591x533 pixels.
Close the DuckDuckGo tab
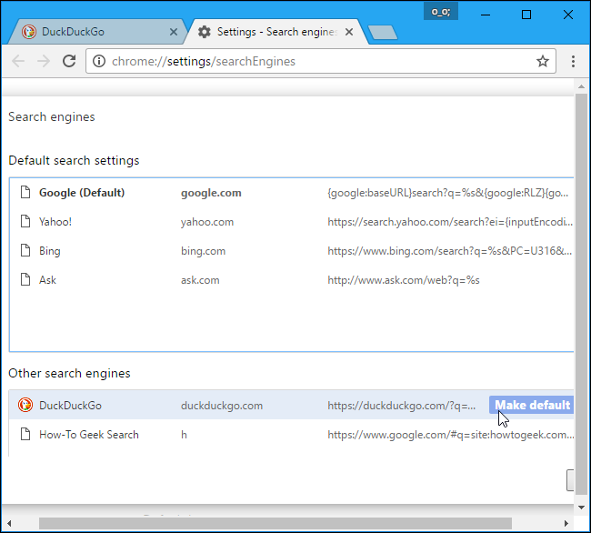(174, 32)
